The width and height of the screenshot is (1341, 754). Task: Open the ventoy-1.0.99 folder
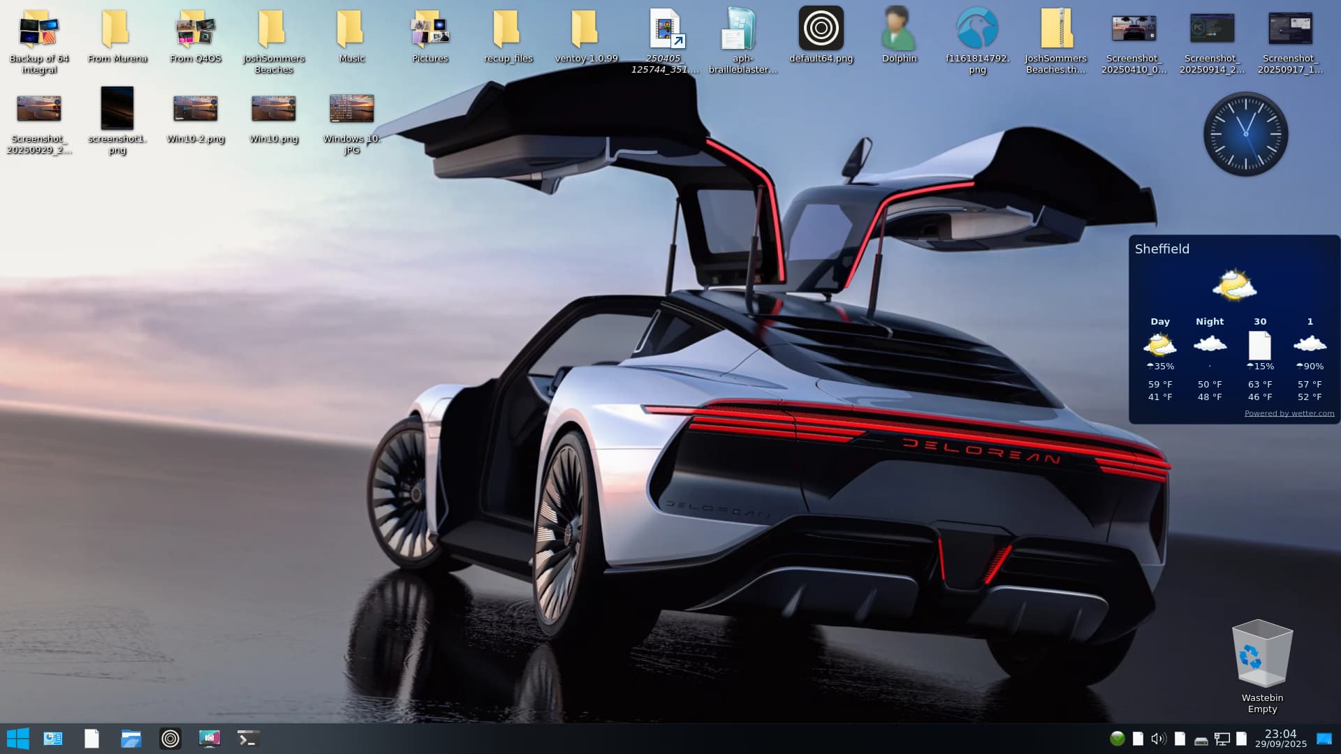click(x=585, y=29)
